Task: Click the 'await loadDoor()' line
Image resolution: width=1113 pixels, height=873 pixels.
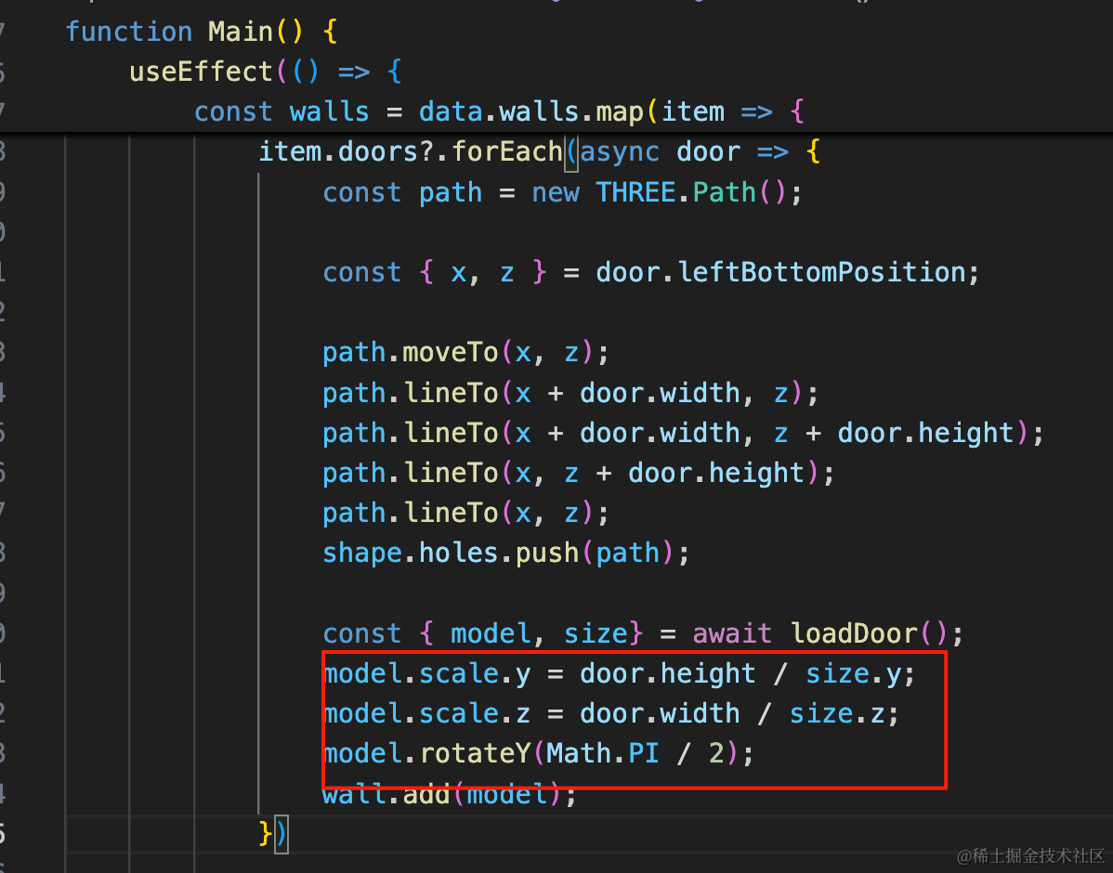Action: click(x=643, y=633)
